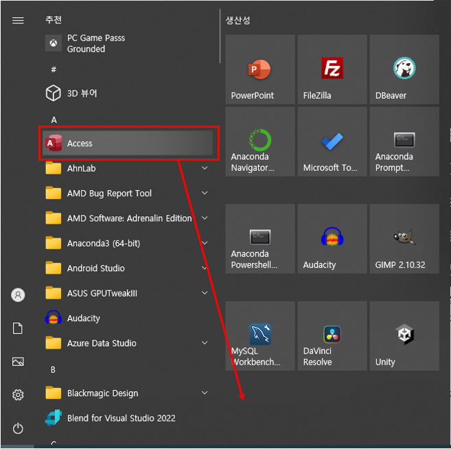This screenshot has width=451, height=449.
Task: Open the PowerPoint tile
Action: coord(259,69)
